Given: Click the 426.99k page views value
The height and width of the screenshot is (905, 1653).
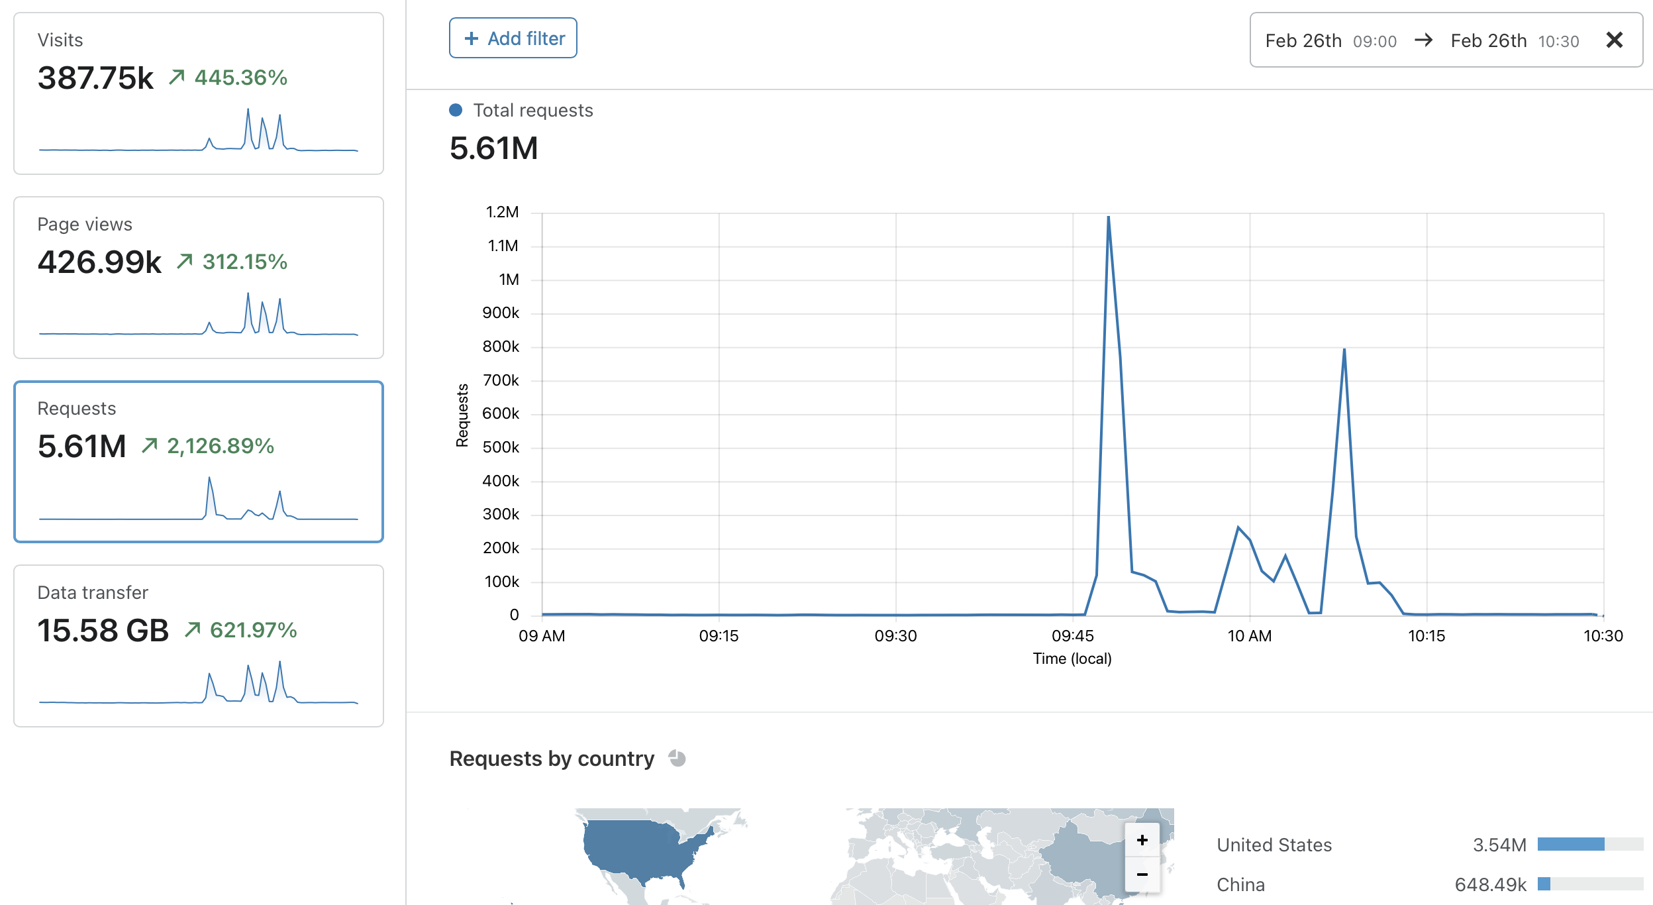Looking at the screenshot, I should 99,262.
